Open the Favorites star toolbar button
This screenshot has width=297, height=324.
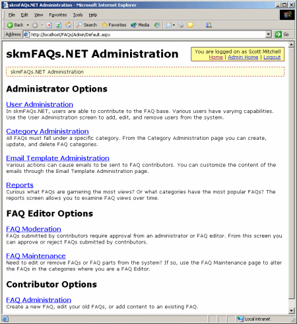click(114, 25)
